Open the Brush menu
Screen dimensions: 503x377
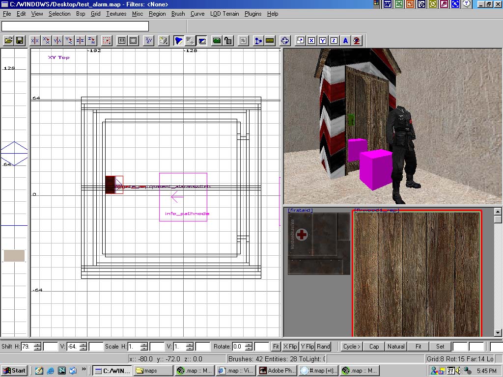tap(178, 14)
